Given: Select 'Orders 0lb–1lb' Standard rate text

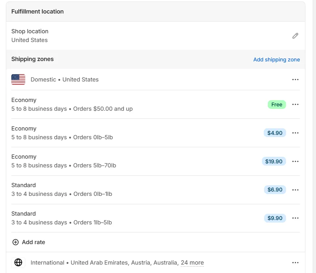Looking at the screenshot, I should (x=93, y=194).
